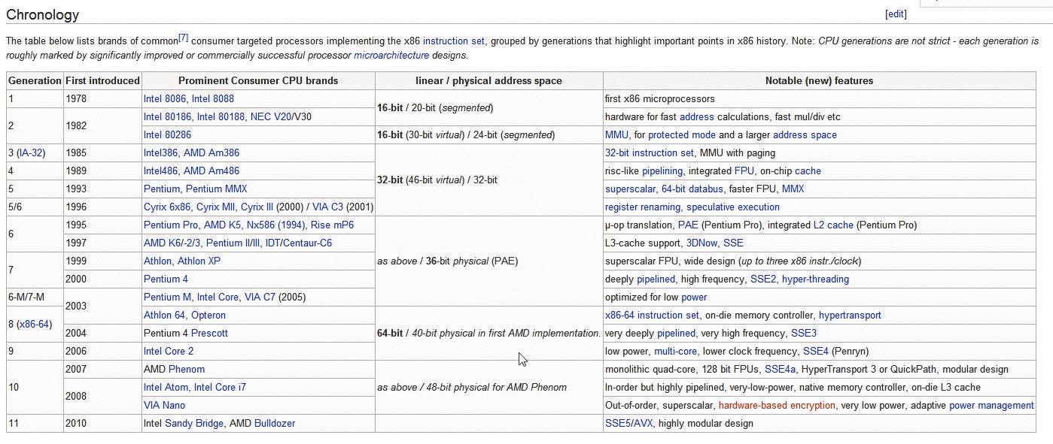This screenshot has width=1053, height=444.
Task: Open the hyper-threading link
Action: (x=815, y=279)
